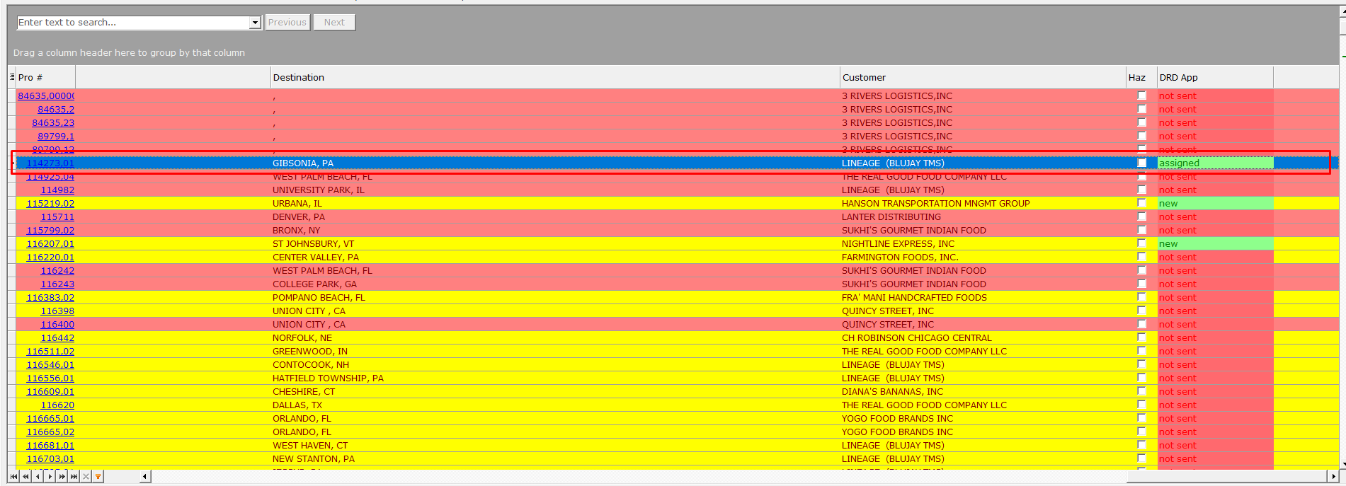Step to next record arrow

[50, 477]
